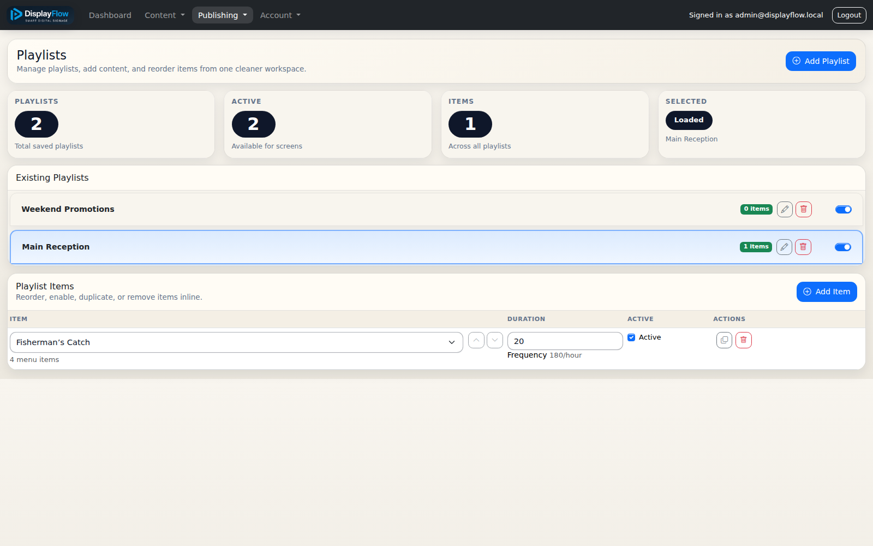
Task: Delete the Main Reception playlist
Action: coord(803,247)
